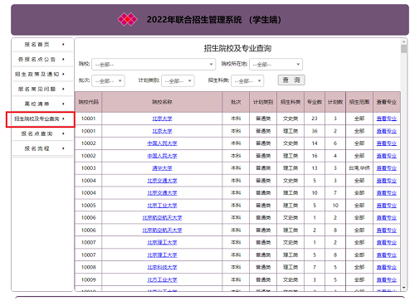
Task: Click the arrow beside 报名首页
Action: tap(63, 44)
